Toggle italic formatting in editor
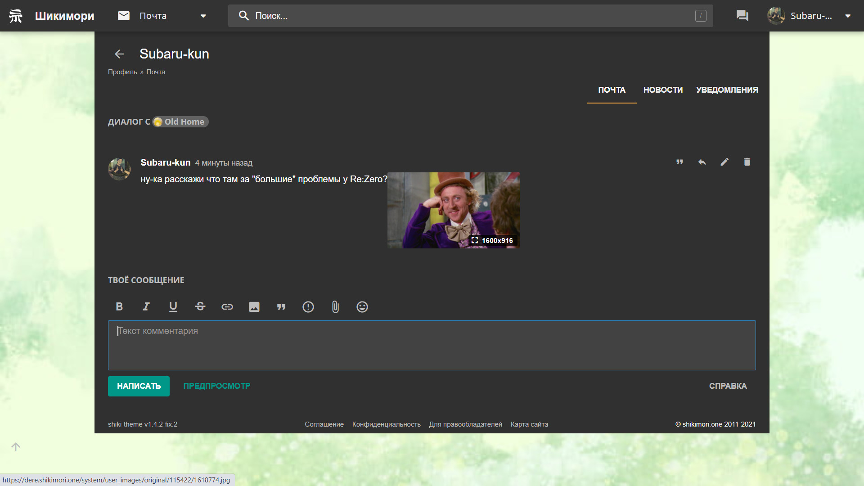Screen dimensions: 864x486 146,307
